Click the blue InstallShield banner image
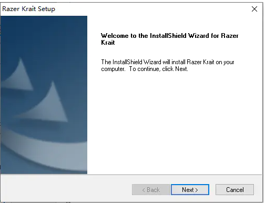 (x=44, y=95)
